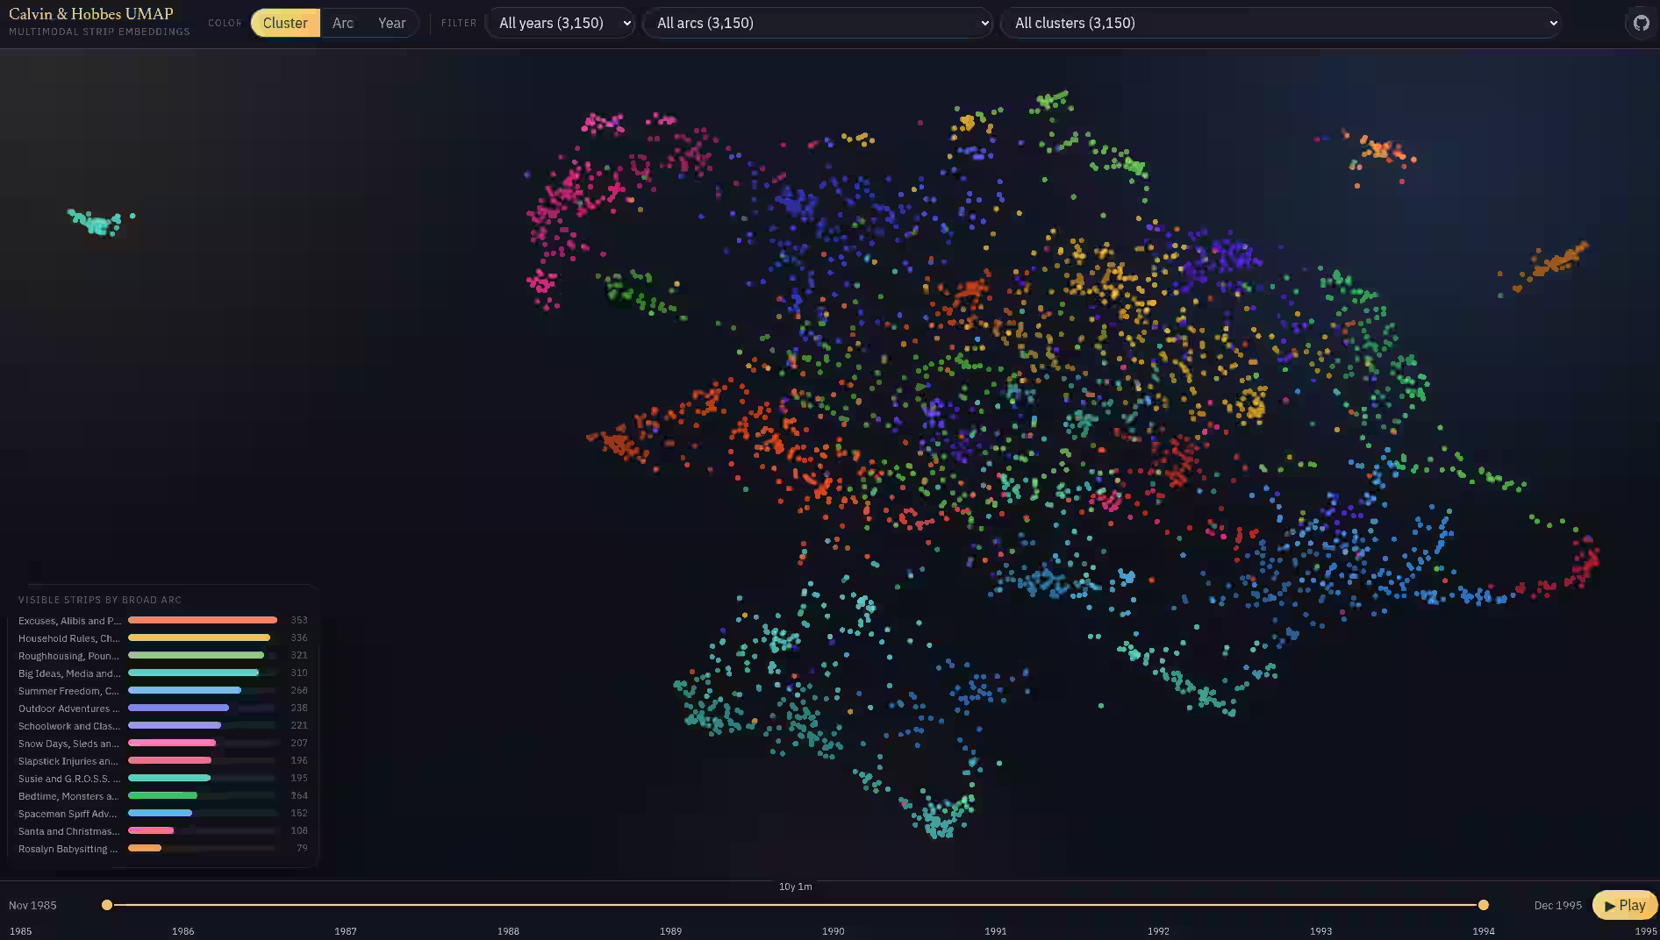The height and width of the screenshot is (940, 1660).
Task: Jump to 1990 on the timeline axis
Action: [833, 930]
